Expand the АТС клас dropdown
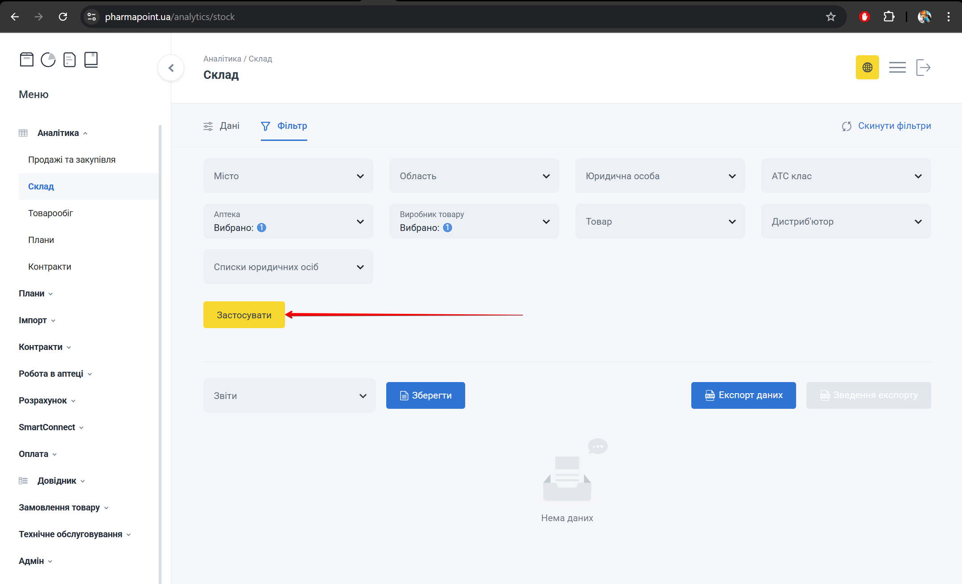Image resolution: width=962 pixels, height=584 pixels. pos(846,176)
